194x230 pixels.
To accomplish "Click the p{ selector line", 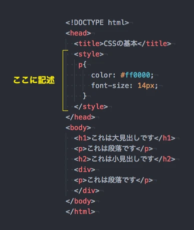I will click(83, 64).
